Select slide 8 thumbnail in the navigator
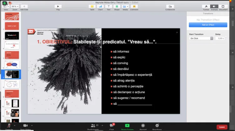Viewport: 235px width, 131px height. [x=12, y=84]
